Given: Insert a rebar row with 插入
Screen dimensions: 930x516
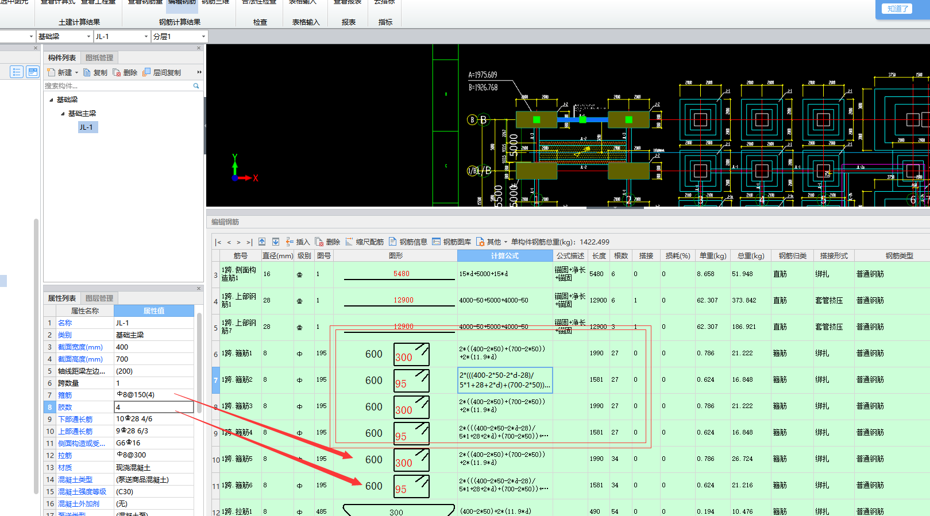Looking at the screenshot, I should click(x=298, y=242).
